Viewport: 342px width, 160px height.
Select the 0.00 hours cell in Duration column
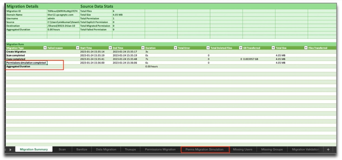161,66
